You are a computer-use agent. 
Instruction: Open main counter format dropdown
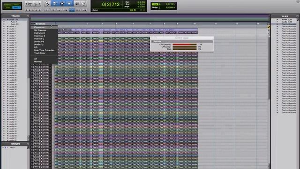pyautogui.click(x=121, y=4)
